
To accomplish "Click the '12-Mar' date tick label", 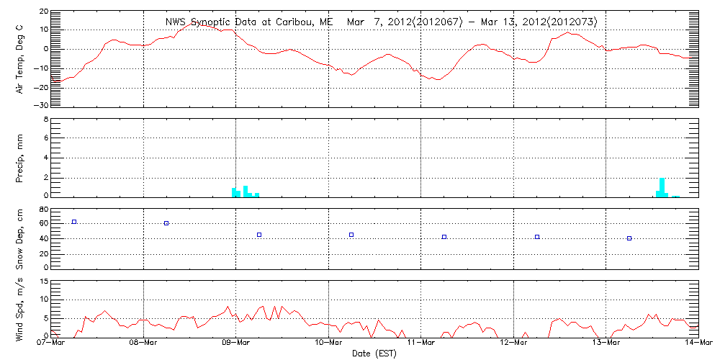I will click(513, 343).
